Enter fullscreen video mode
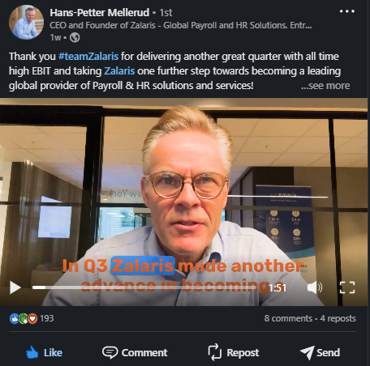The width and height of the screenshot is (370, 366). (347, 287)
